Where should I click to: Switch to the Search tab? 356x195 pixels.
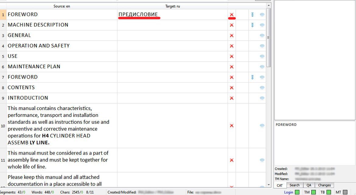(x=294, y=185)
